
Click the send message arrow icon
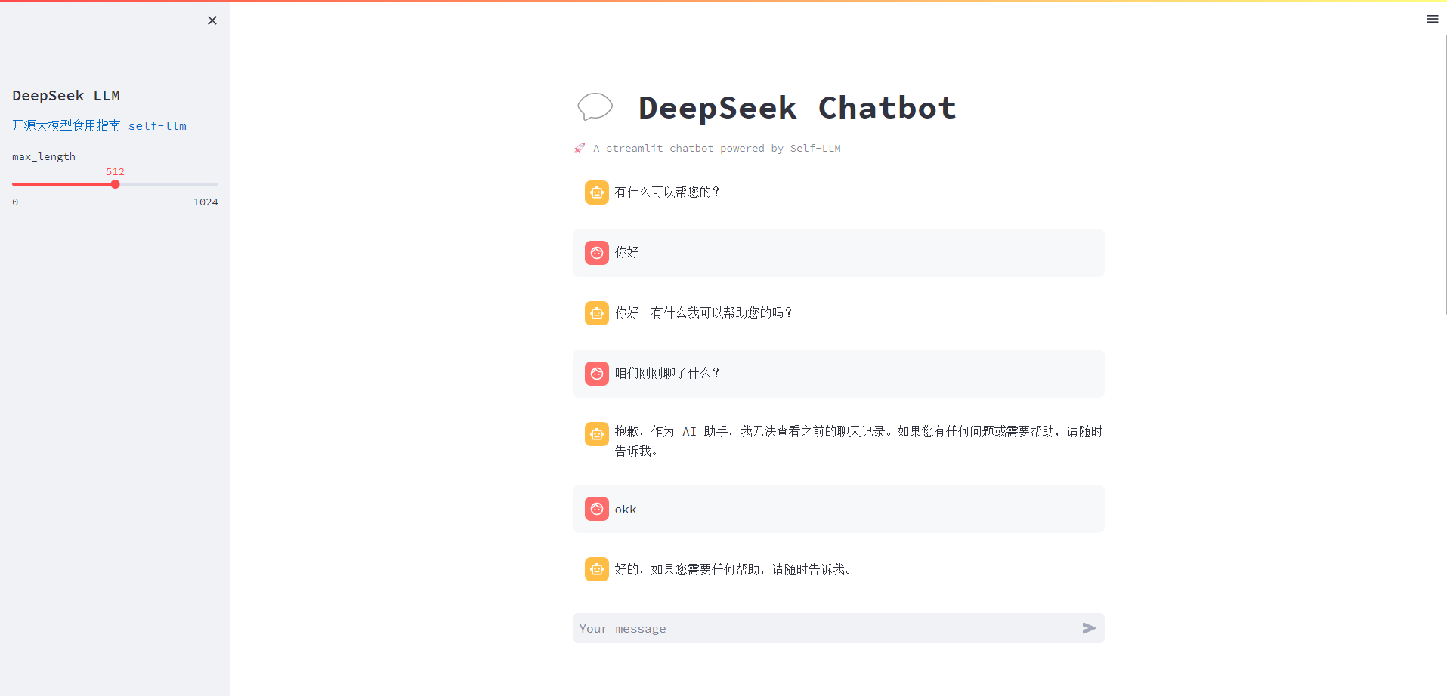[x=1088, y=628]
